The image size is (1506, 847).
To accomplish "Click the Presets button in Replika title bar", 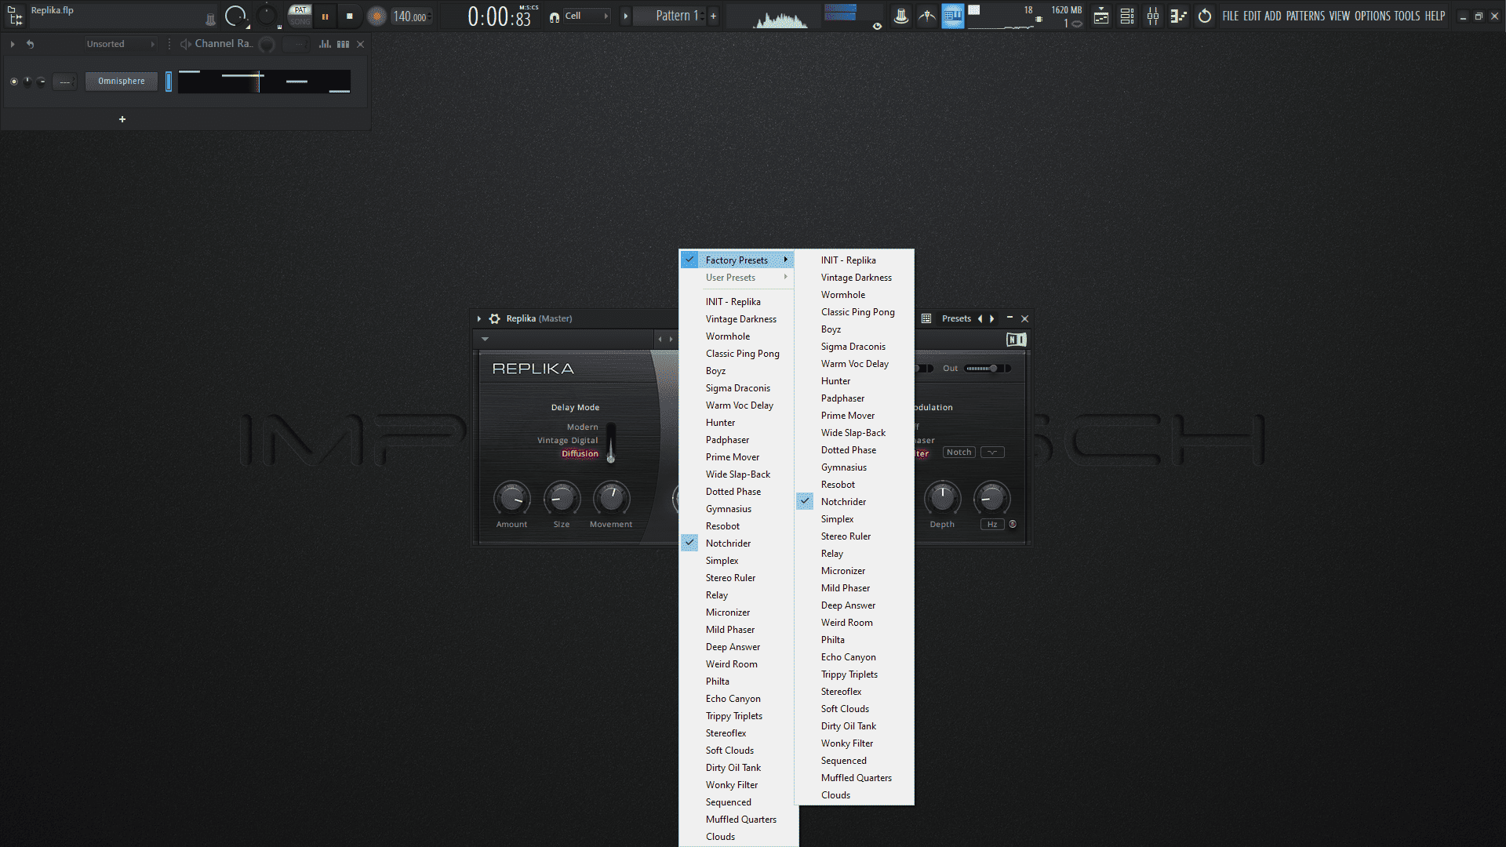I will click(x=956, y=318).
